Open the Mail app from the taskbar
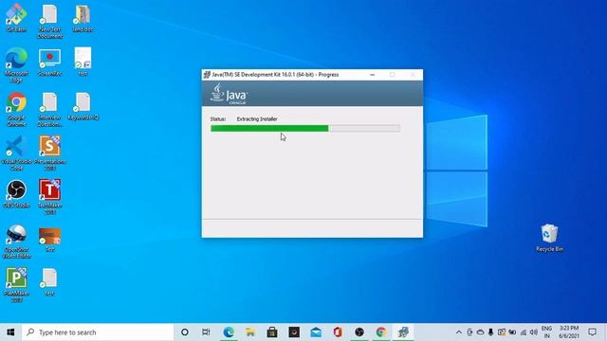 [316, 332]
